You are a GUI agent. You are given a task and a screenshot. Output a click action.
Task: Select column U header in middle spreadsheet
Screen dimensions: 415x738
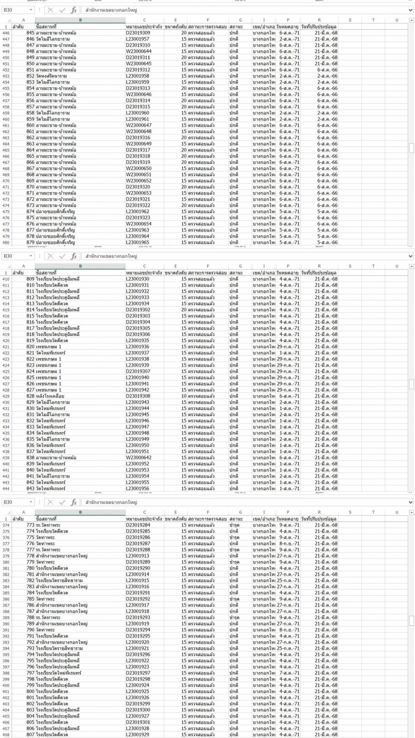(396, 266)
